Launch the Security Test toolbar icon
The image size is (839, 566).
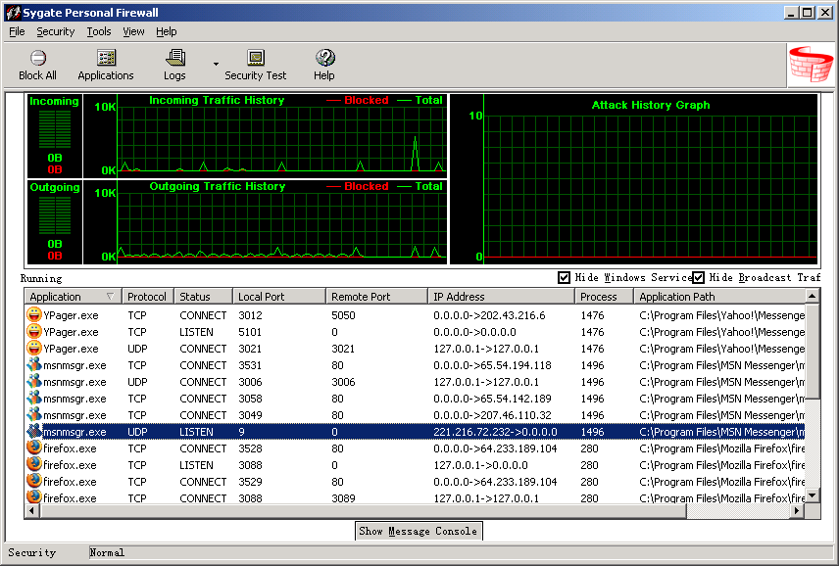click(x=256, y=58)
